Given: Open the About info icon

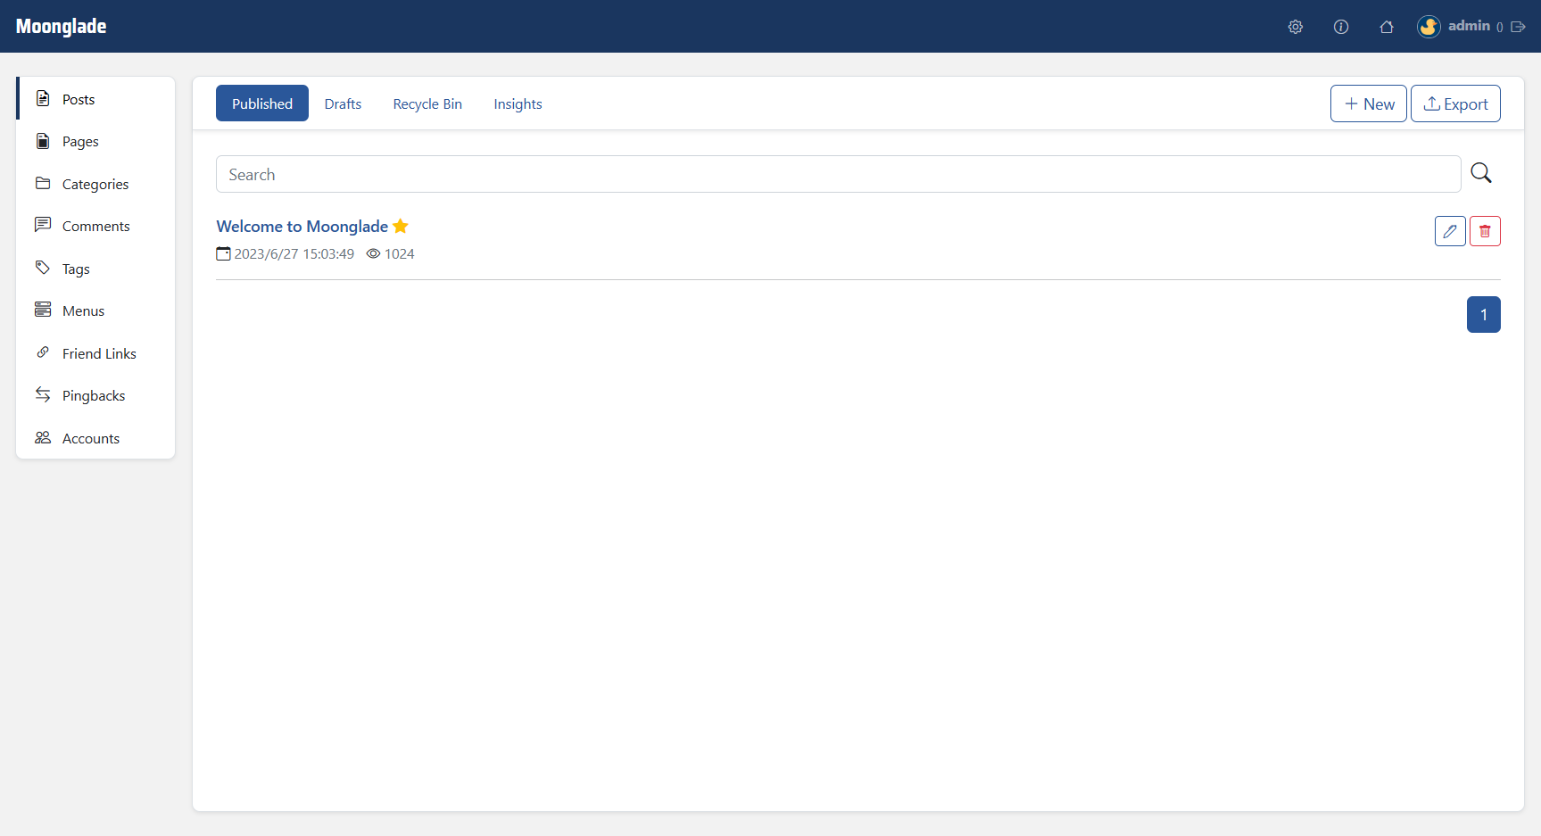Looking at the screenshot, I should pos(1341,27).
